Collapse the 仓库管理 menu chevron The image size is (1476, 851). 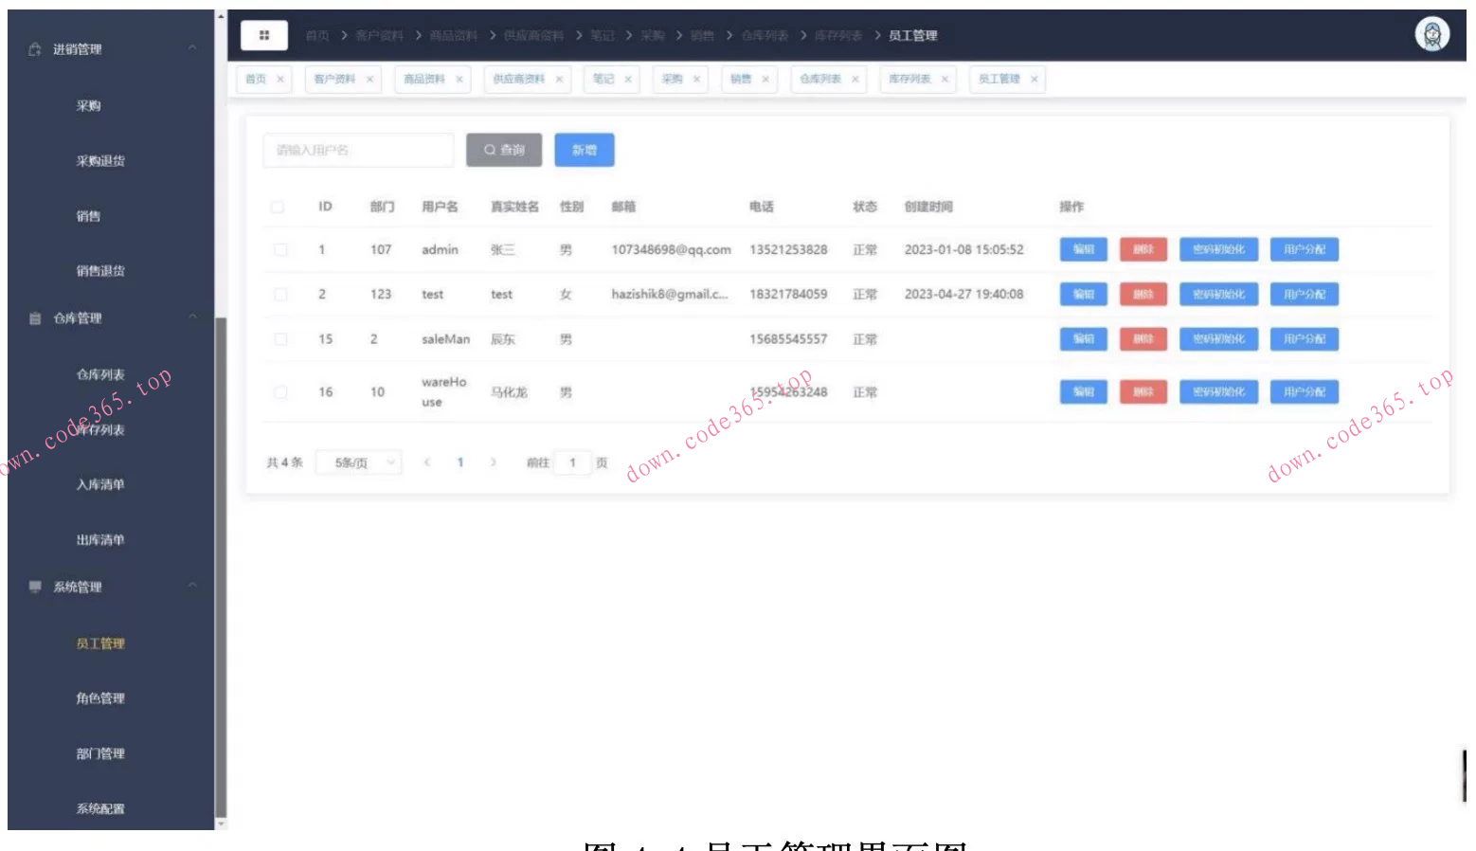point(192,317)
